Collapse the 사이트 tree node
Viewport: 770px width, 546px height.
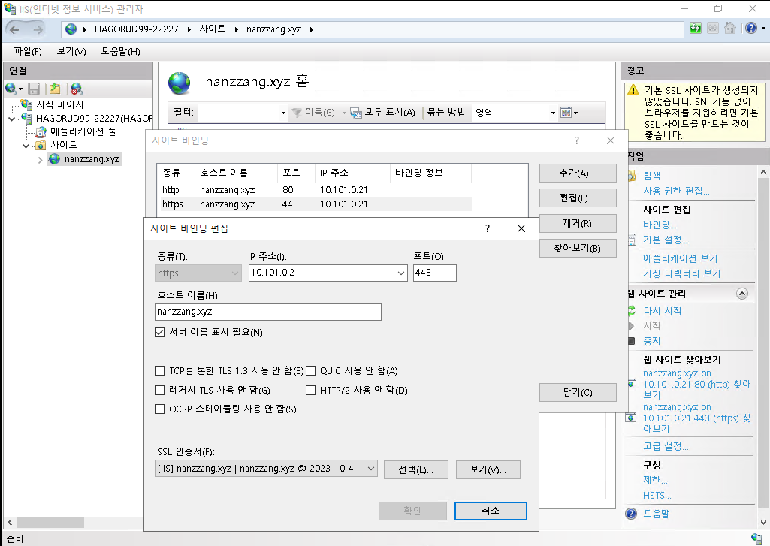coord(26,146)
